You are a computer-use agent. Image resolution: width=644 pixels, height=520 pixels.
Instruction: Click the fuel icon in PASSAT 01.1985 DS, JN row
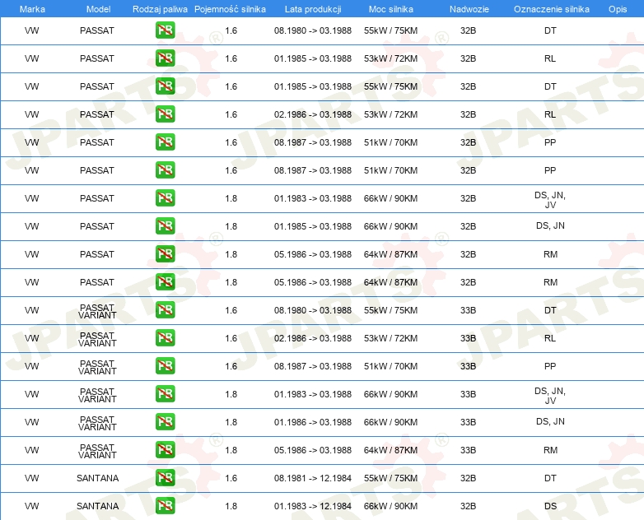tap(165, 226)
